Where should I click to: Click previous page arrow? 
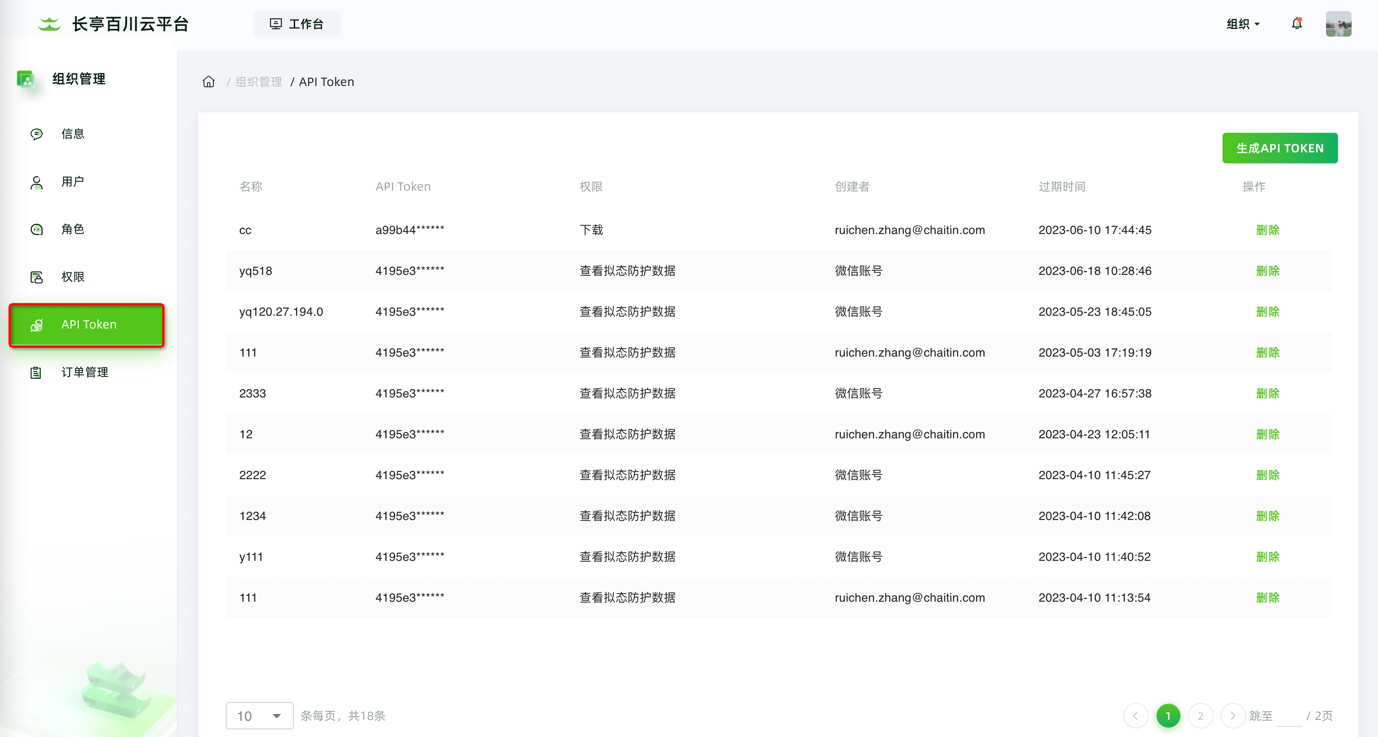pyautogui.click(x=1135, y=716)
